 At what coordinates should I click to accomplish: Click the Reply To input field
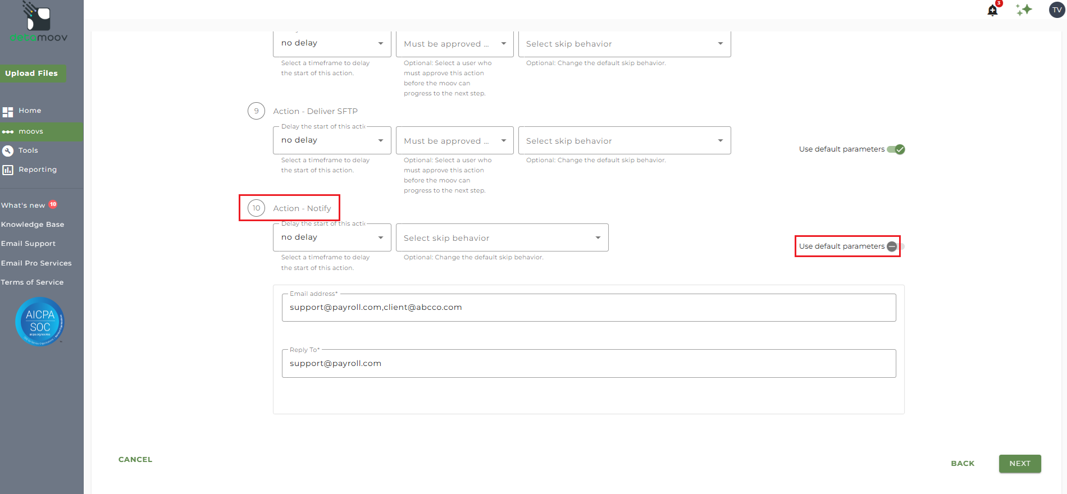588,364
